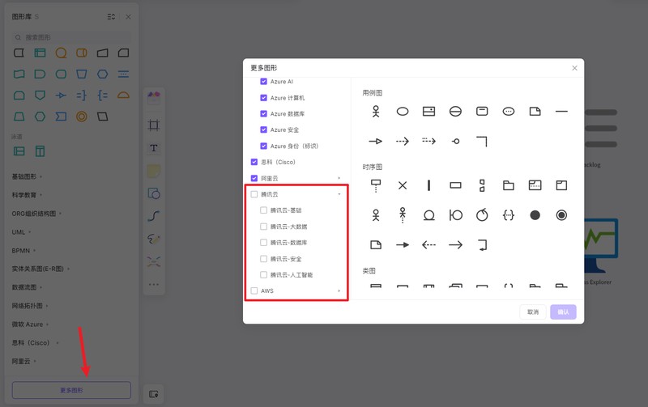Click the X destroy symbol in 时序图 preview
Image resolution: width=648 pixels, height=407 pixels.
[x=403, y=185]
